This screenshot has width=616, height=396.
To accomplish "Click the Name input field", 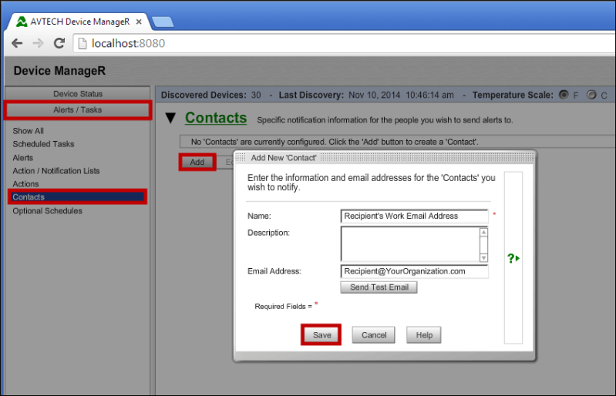I will tap(414, 216).
